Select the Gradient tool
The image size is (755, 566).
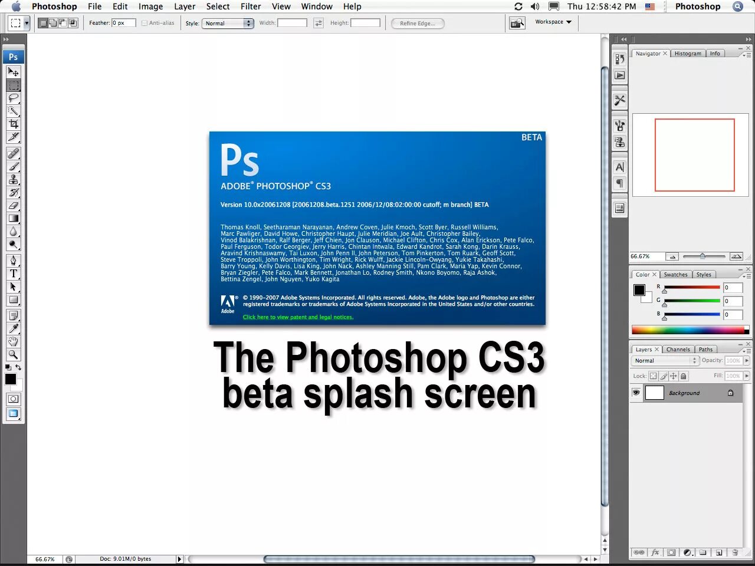tap(13, 218)
